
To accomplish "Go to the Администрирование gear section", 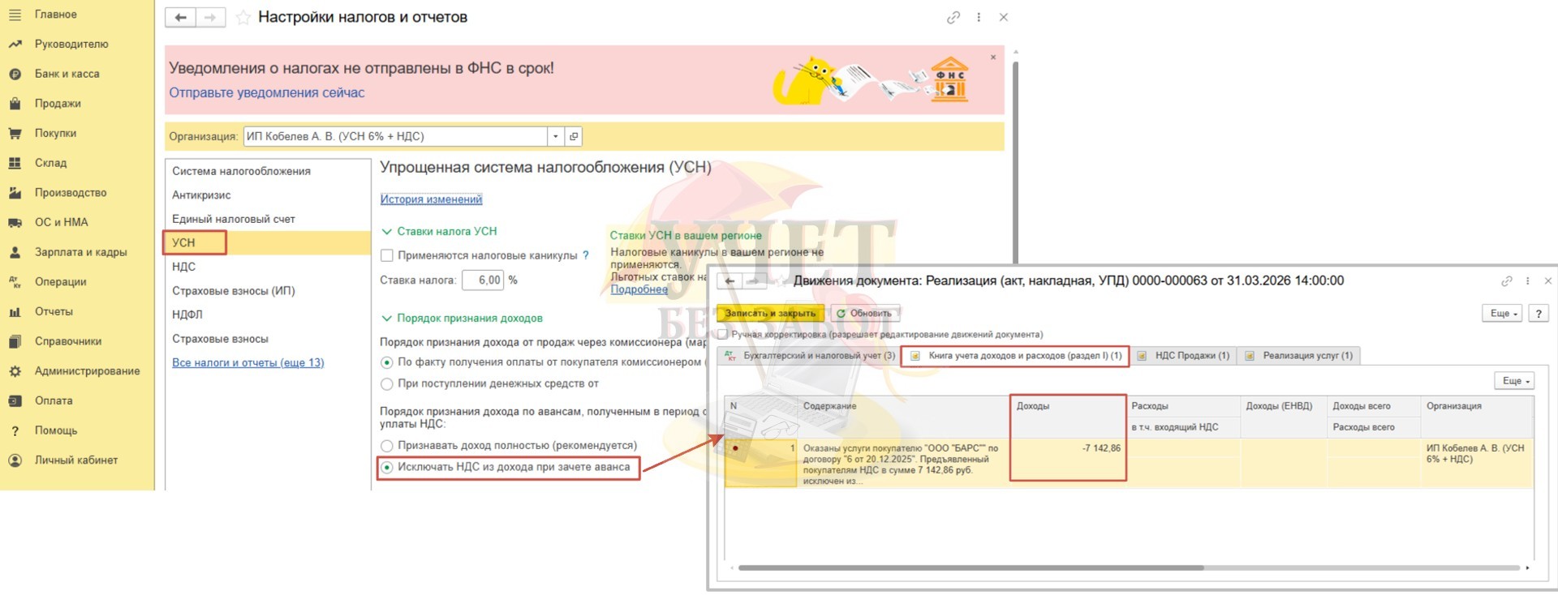I will click(x=87, y=371).
